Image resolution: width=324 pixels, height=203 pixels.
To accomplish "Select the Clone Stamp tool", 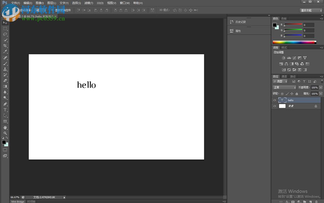I will 5,69.
